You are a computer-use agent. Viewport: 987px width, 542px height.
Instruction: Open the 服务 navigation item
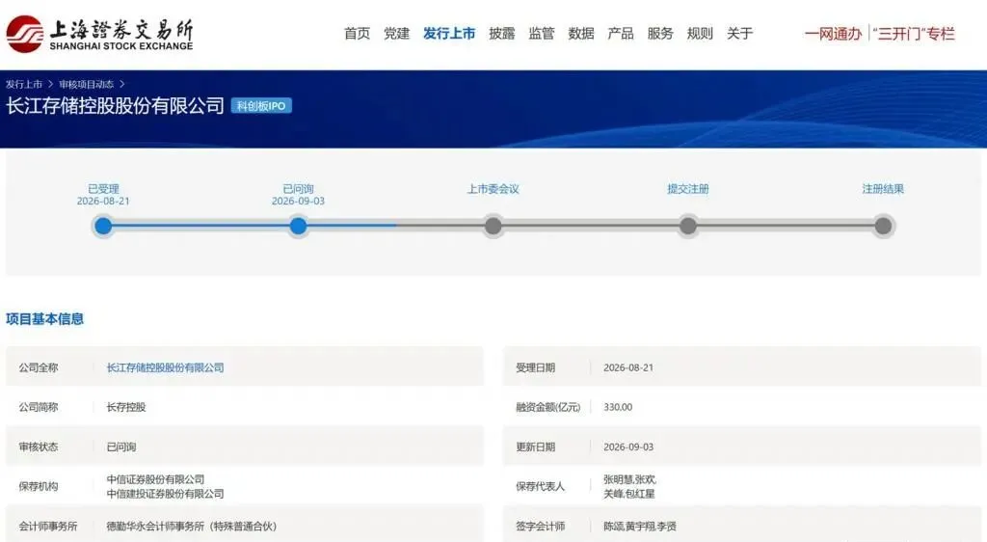point(660,34)
